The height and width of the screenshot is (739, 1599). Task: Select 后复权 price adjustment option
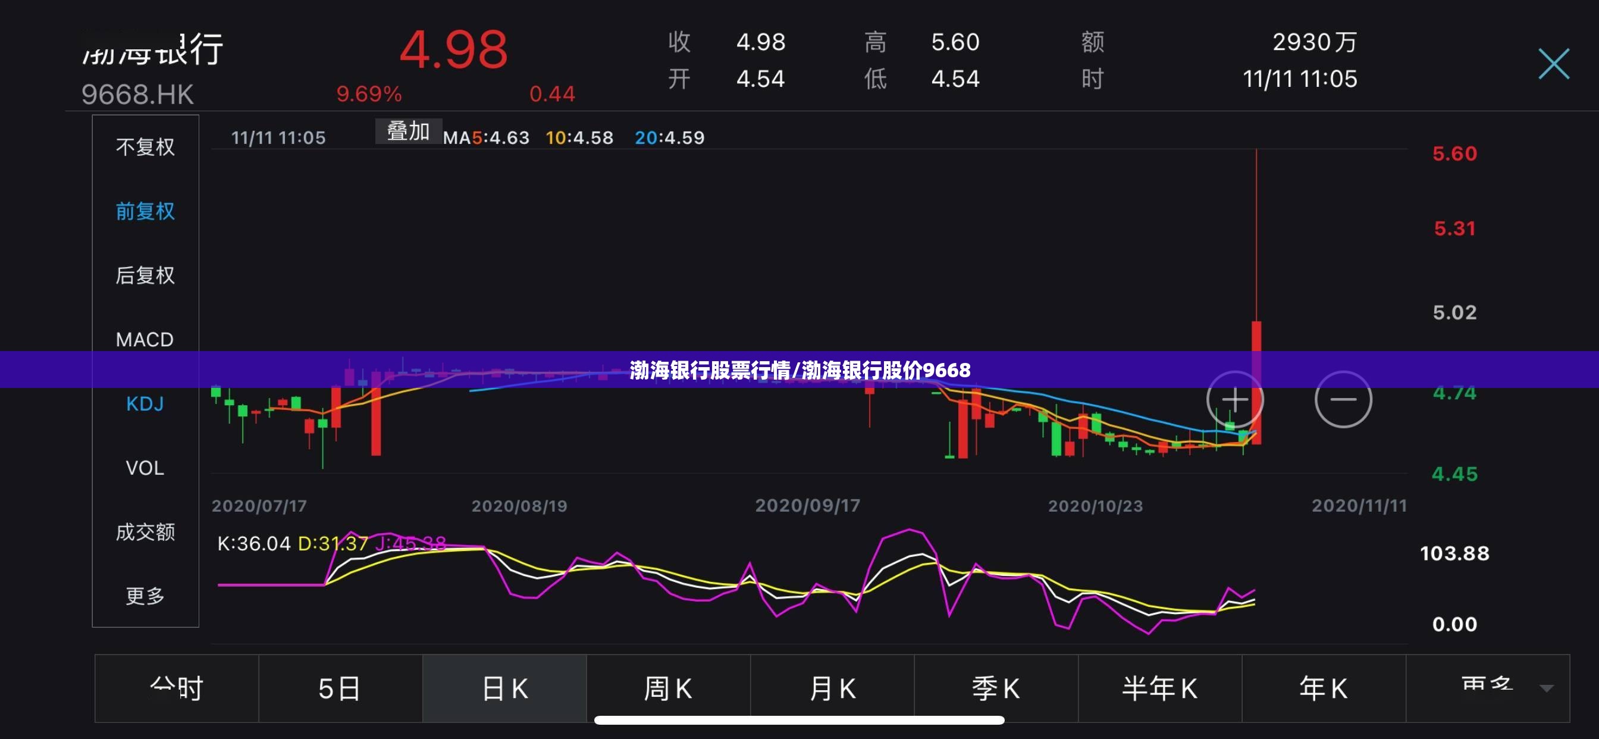click(x=145, y=275)
